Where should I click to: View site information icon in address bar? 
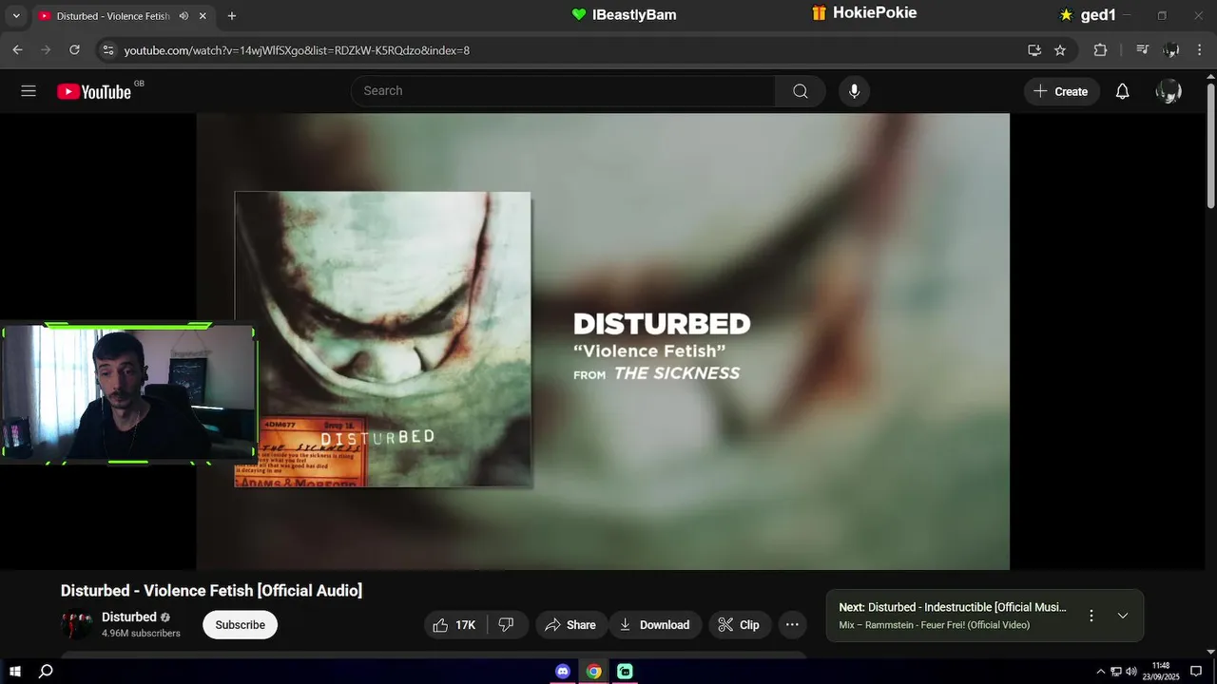[108, 50]
